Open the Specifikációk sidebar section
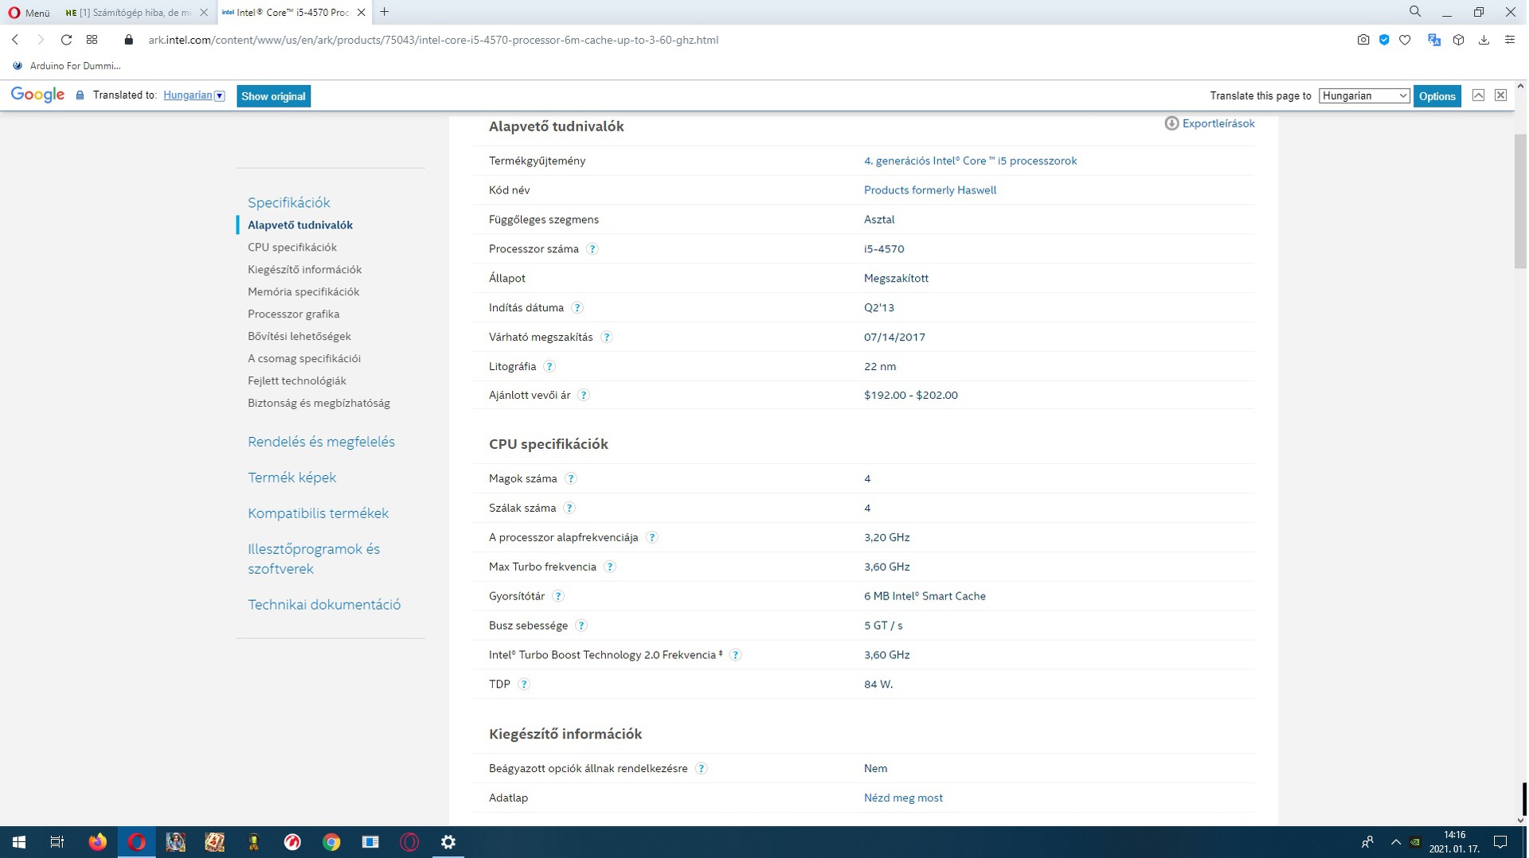 point(288,202)
